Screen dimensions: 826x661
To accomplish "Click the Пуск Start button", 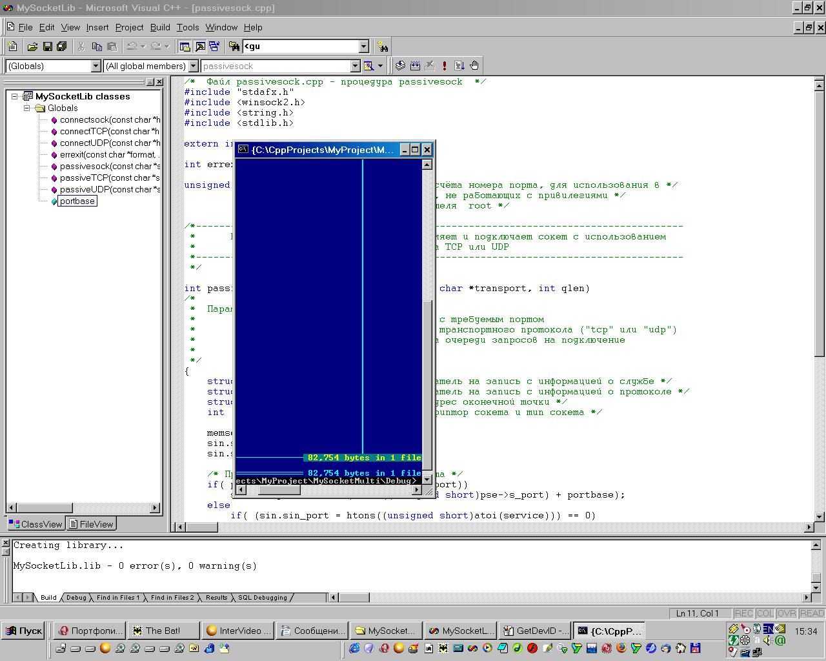I will (24, 631).
